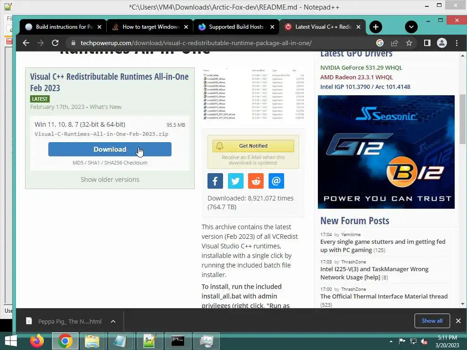467x350 pixels.
Task: View site info via the lock icon
Action: click(x=73, y=43)
